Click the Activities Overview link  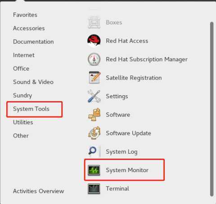[x=38, y=191]
